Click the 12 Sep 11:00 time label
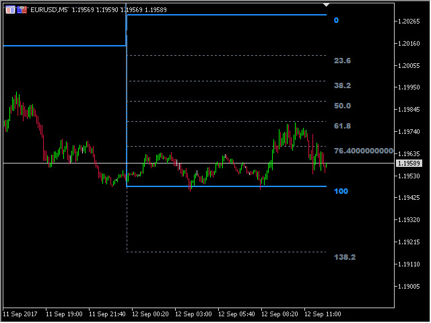 (x=323, y=314)
